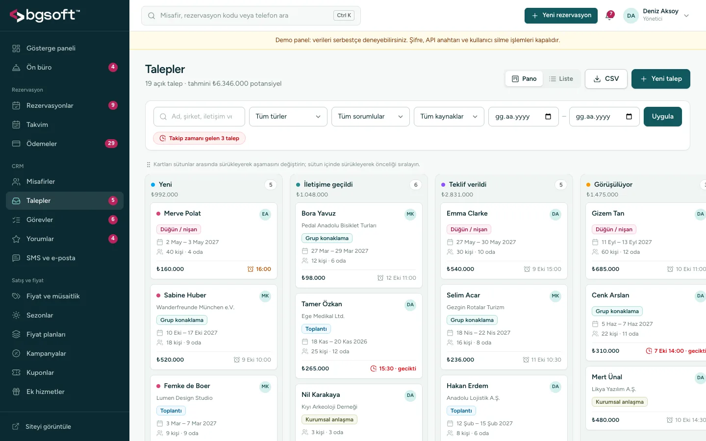Click the name, company filter input
The width and height of the screenshot is (706, 441).
199,117
